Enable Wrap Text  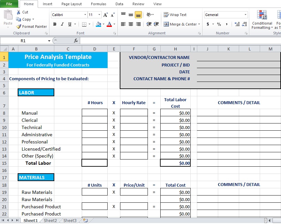(175, 15)
